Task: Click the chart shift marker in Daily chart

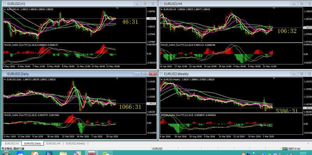Action: (117, 78)
